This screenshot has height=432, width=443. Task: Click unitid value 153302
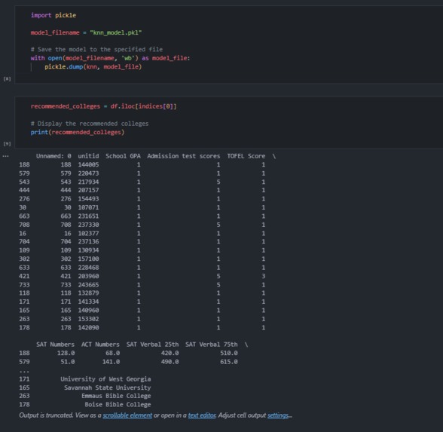(x=88, y=319)
